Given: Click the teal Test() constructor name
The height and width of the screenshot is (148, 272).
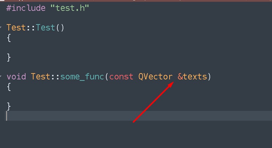Looking at the screenshot, I should pyautogui.click(x=45, y=27).
